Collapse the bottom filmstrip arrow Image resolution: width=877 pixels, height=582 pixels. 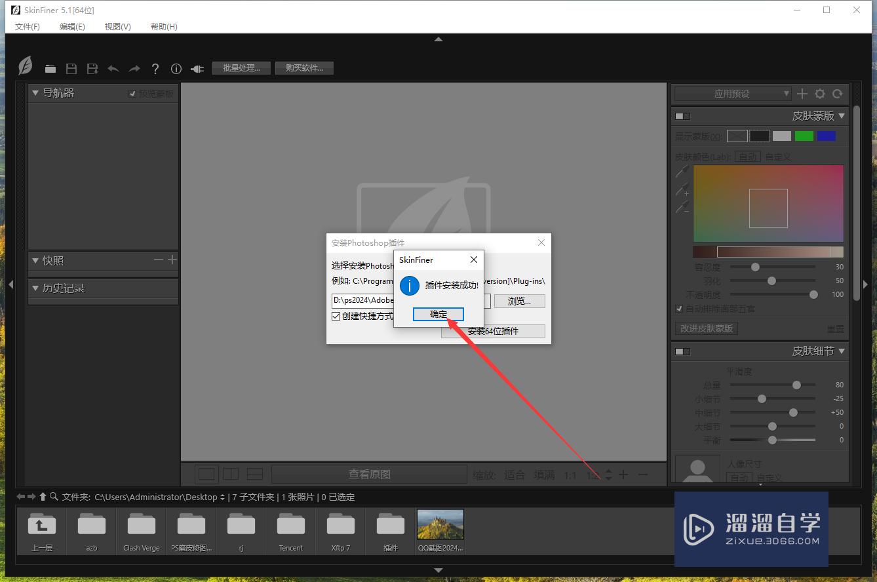point(438,570)
